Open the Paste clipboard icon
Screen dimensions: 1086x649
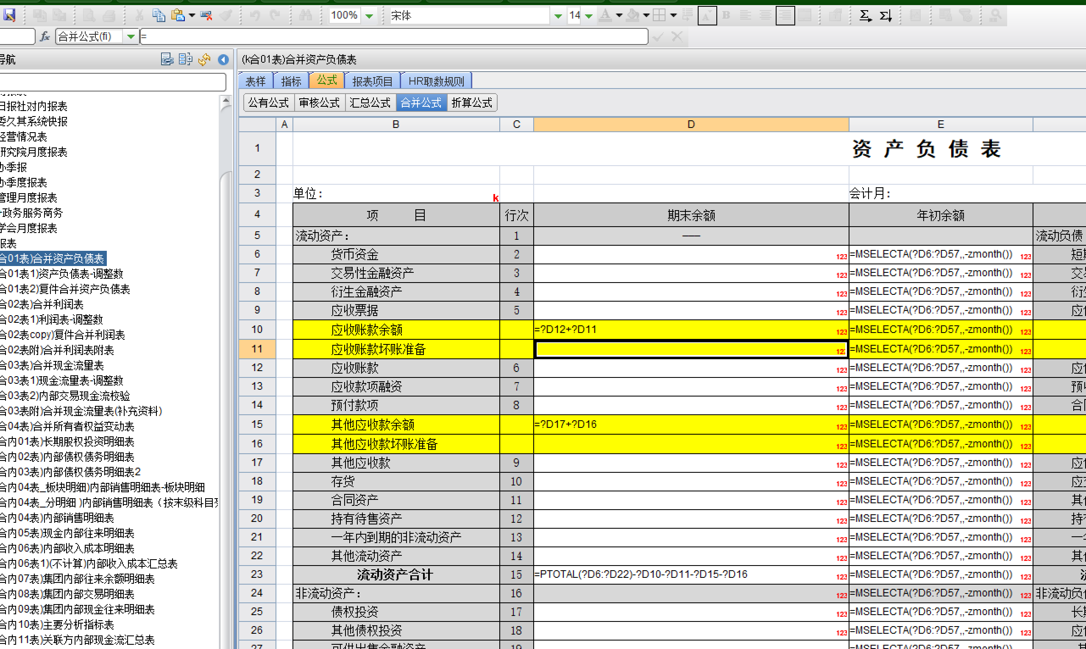pos(177,15)
